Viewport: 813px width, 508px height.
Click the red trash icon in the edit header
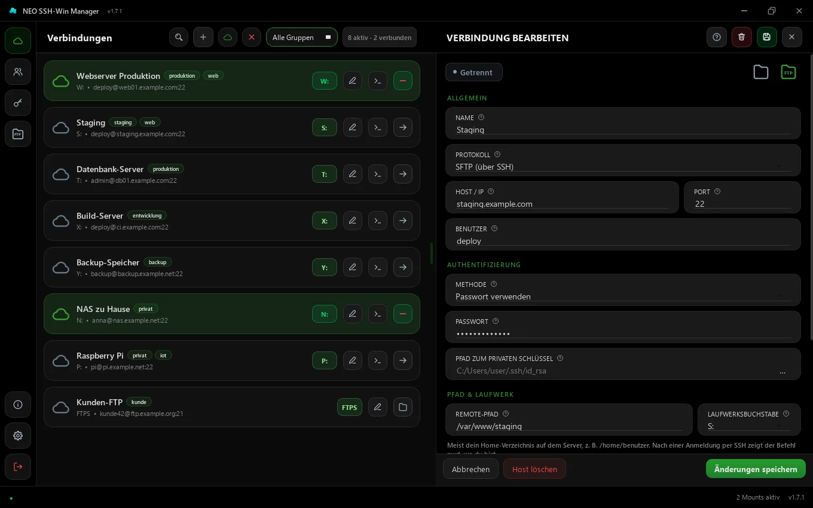[x=742, y=37]
